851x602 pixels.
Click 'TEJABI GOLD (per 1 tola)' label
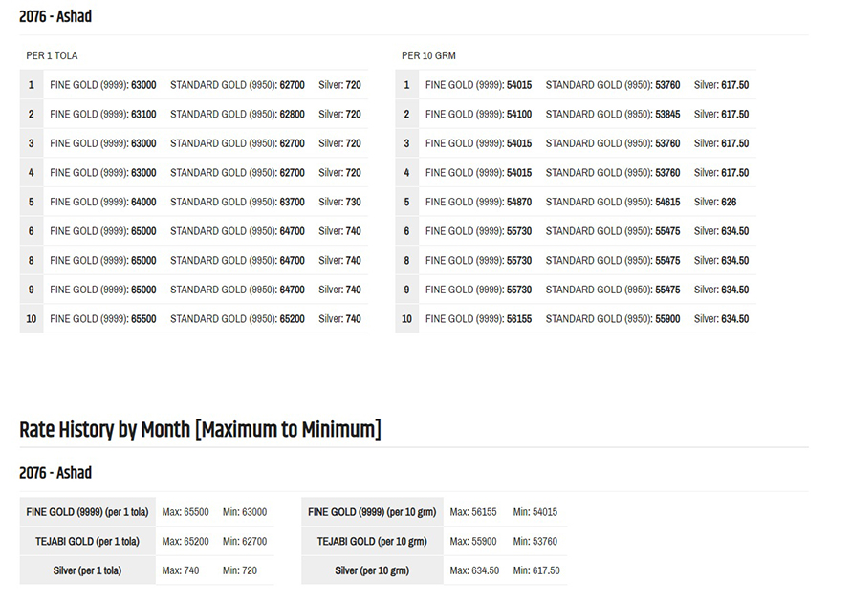[x=87, y=541]
